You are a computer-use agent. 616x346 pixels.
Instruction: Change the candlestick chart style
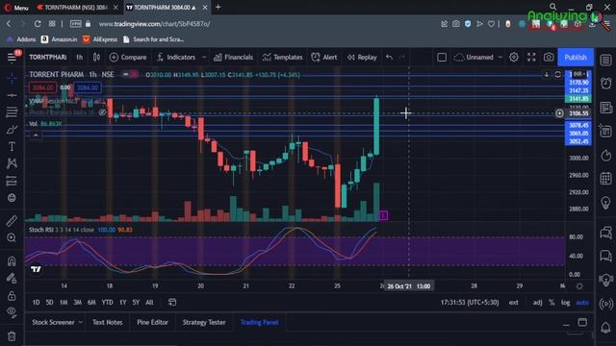point(96,58)
